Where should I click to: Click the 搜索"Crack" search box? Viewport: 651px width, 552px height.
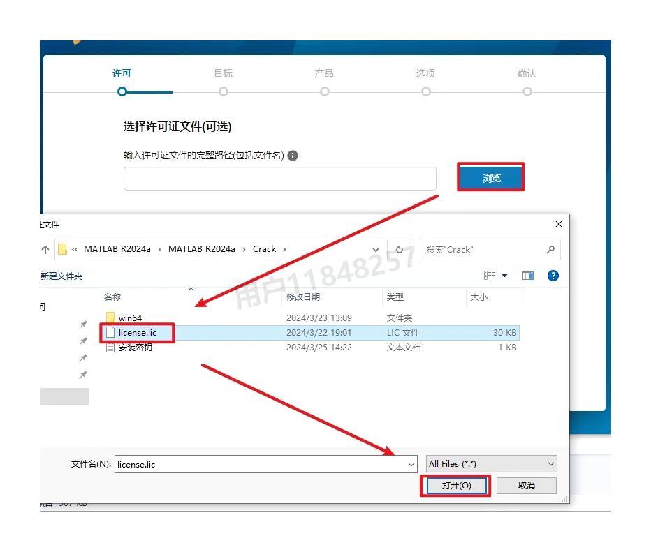(x=490, y=249)
